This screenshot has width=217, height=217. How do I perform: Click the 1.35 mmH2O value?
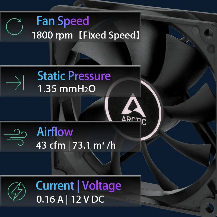66,89
